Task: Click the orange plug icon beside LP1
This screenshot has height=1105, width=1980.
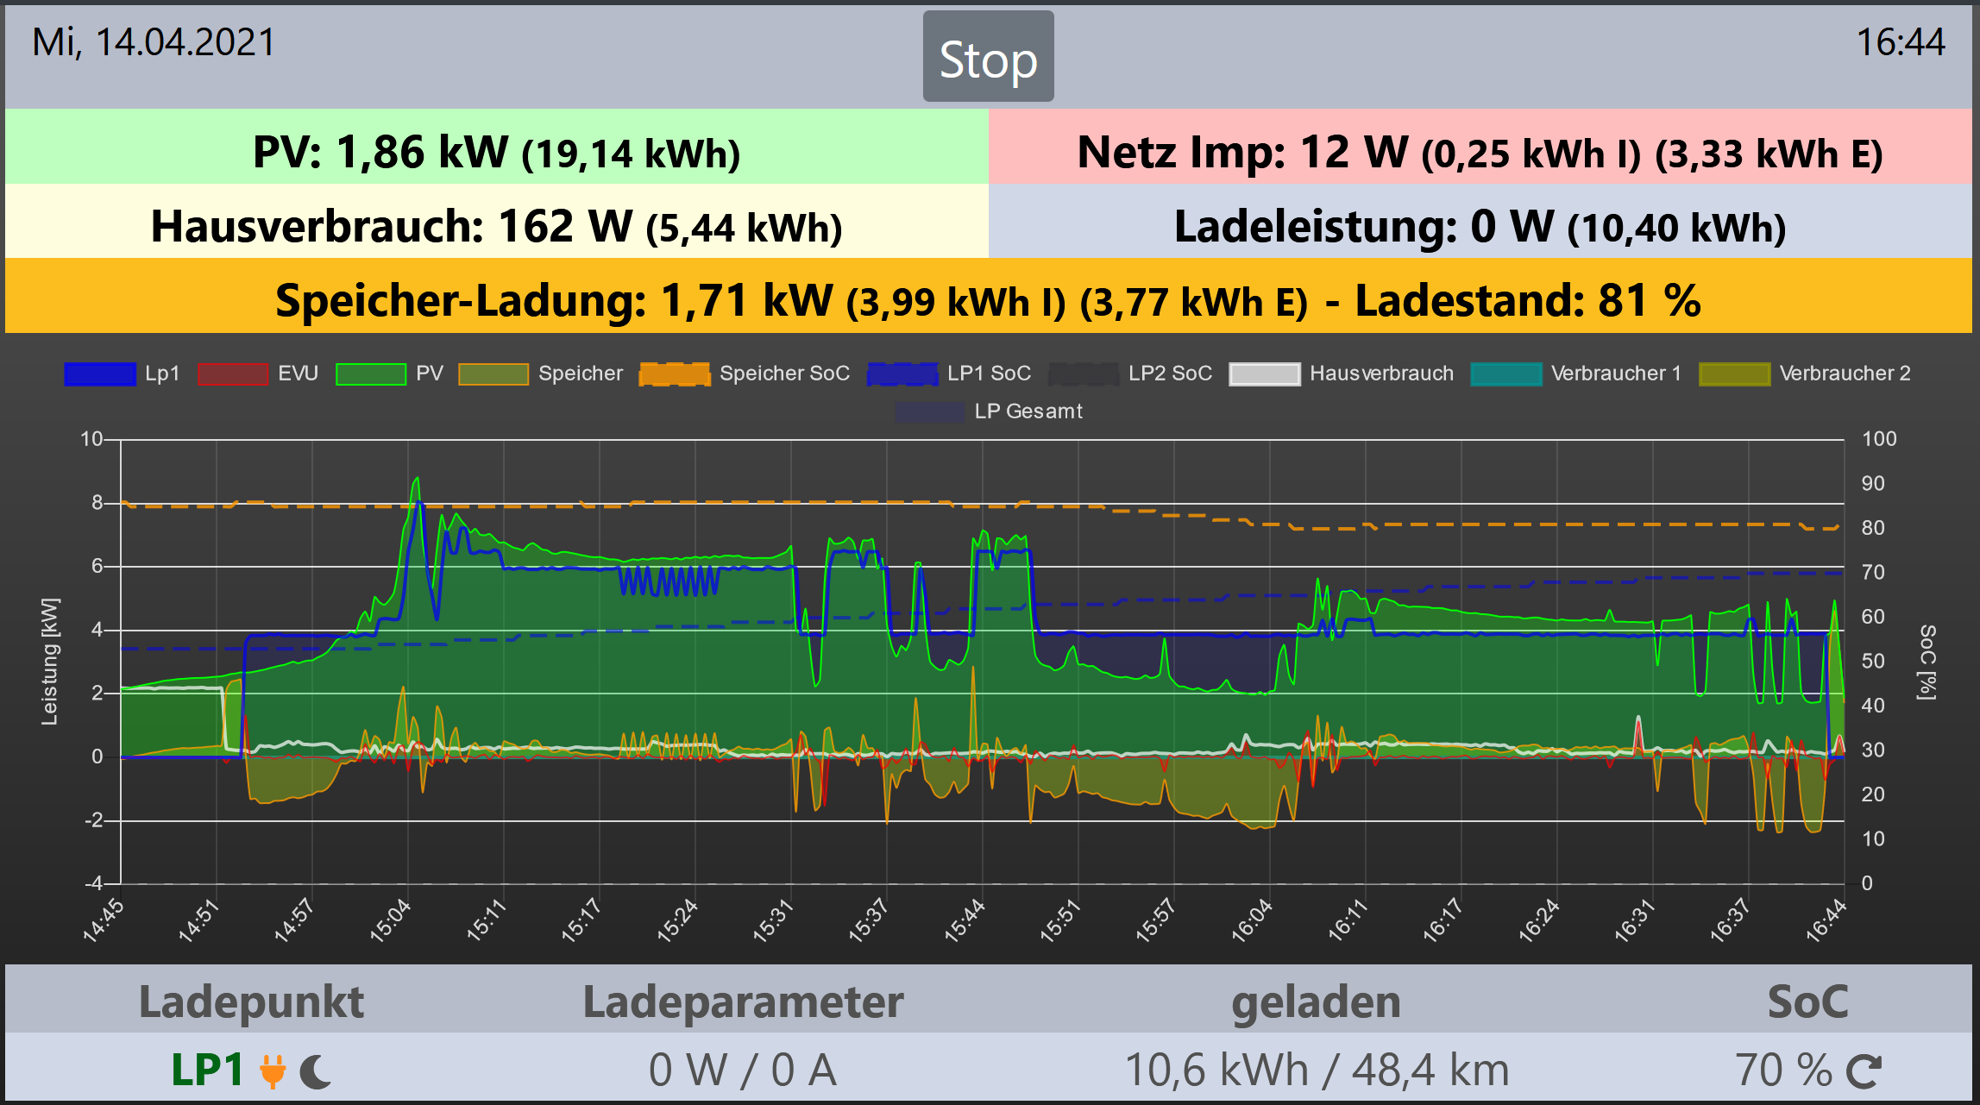Action: tap(273, 1071)
